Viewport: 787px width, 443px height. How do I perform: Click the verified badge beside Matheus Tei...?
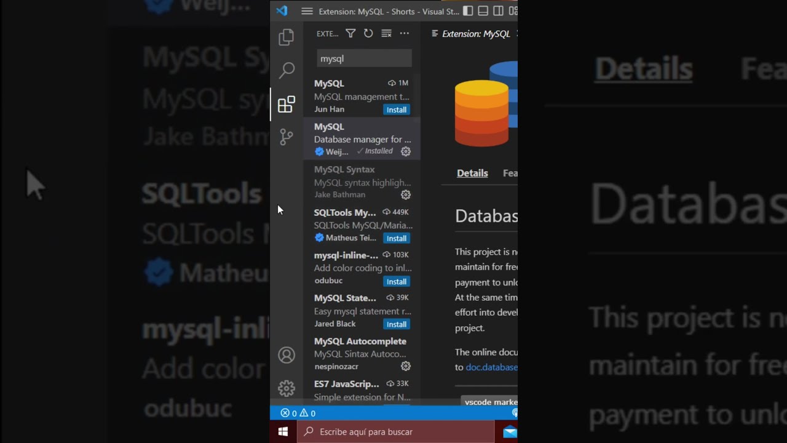319,237
